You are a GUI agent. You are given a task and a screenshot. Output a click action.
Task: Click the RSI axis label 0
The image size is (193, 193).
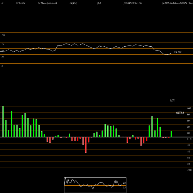tap(2, 66)
